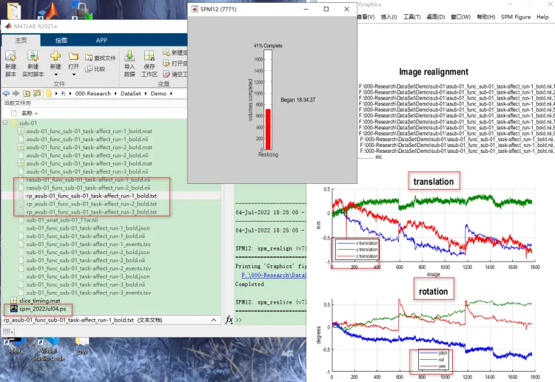Click the rotation plot legend box
This screenshot has width=555, height=382.
pos(434,359)
